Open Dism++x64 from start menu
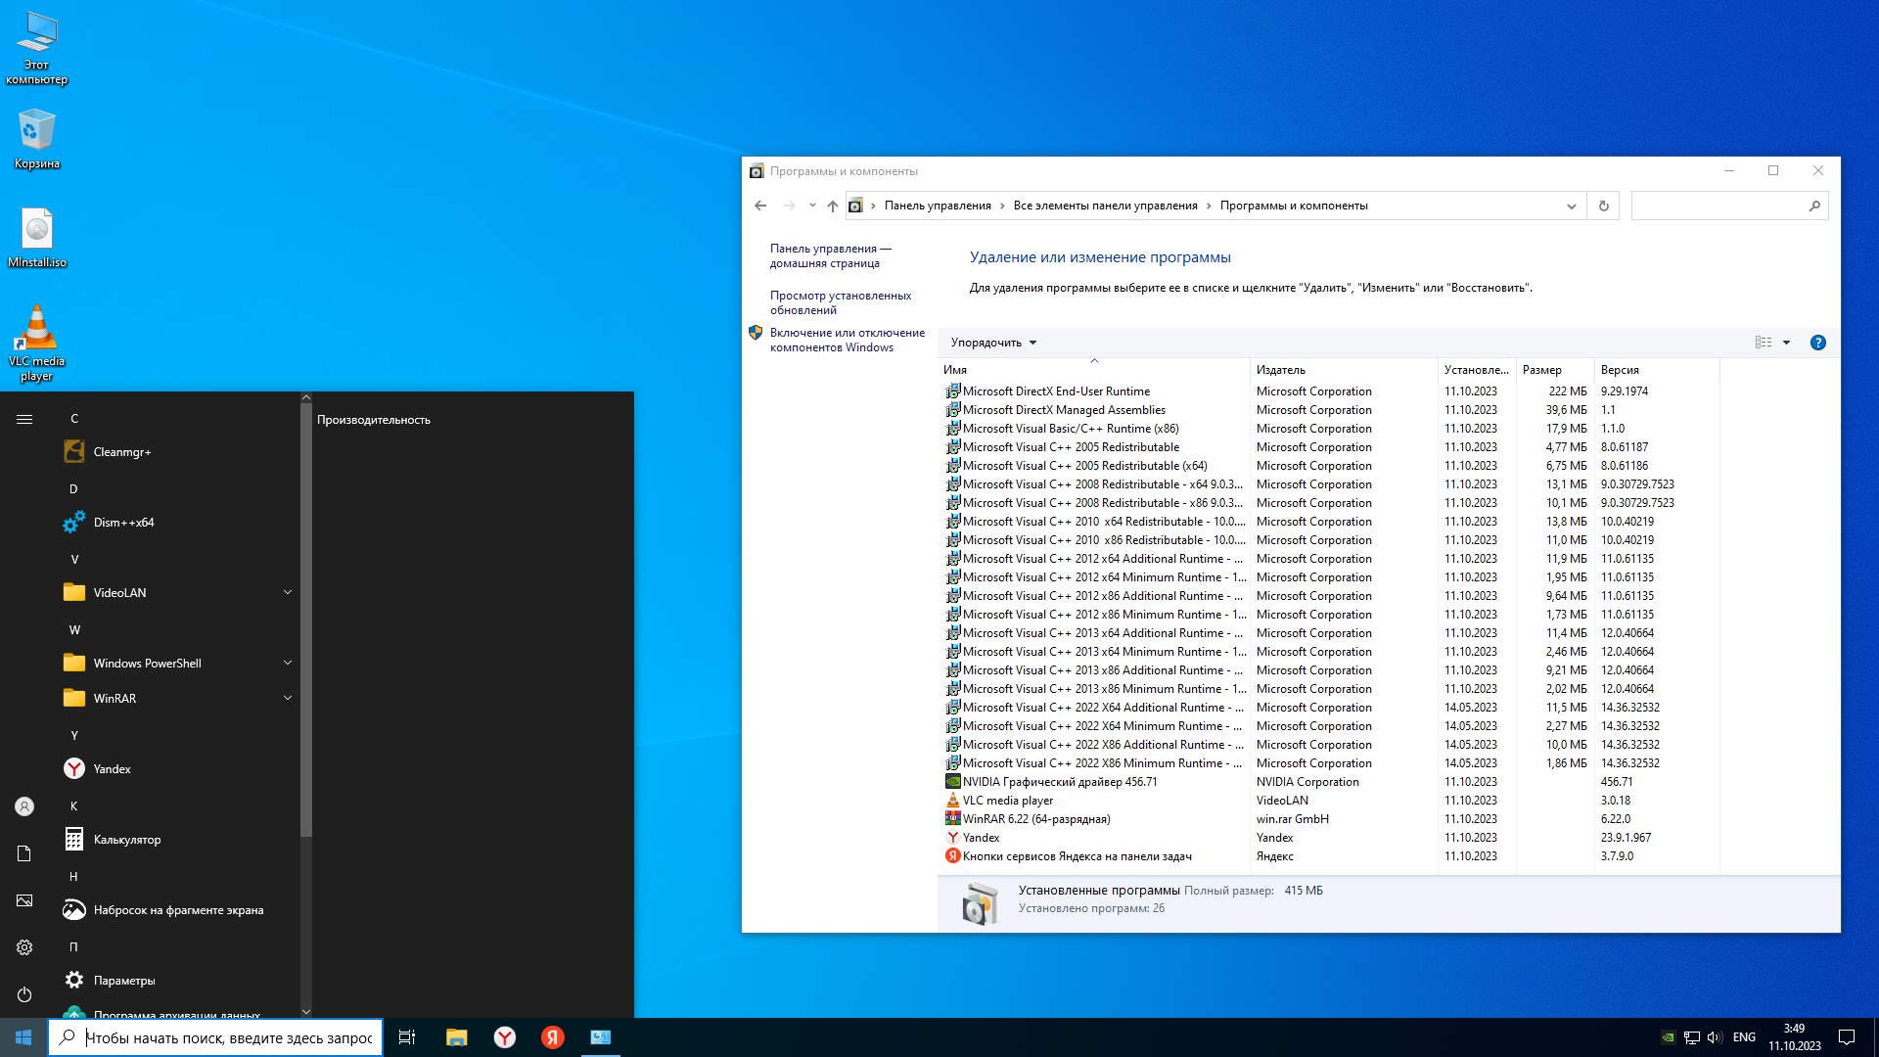 pyautogui.click(x=123, y=523)
